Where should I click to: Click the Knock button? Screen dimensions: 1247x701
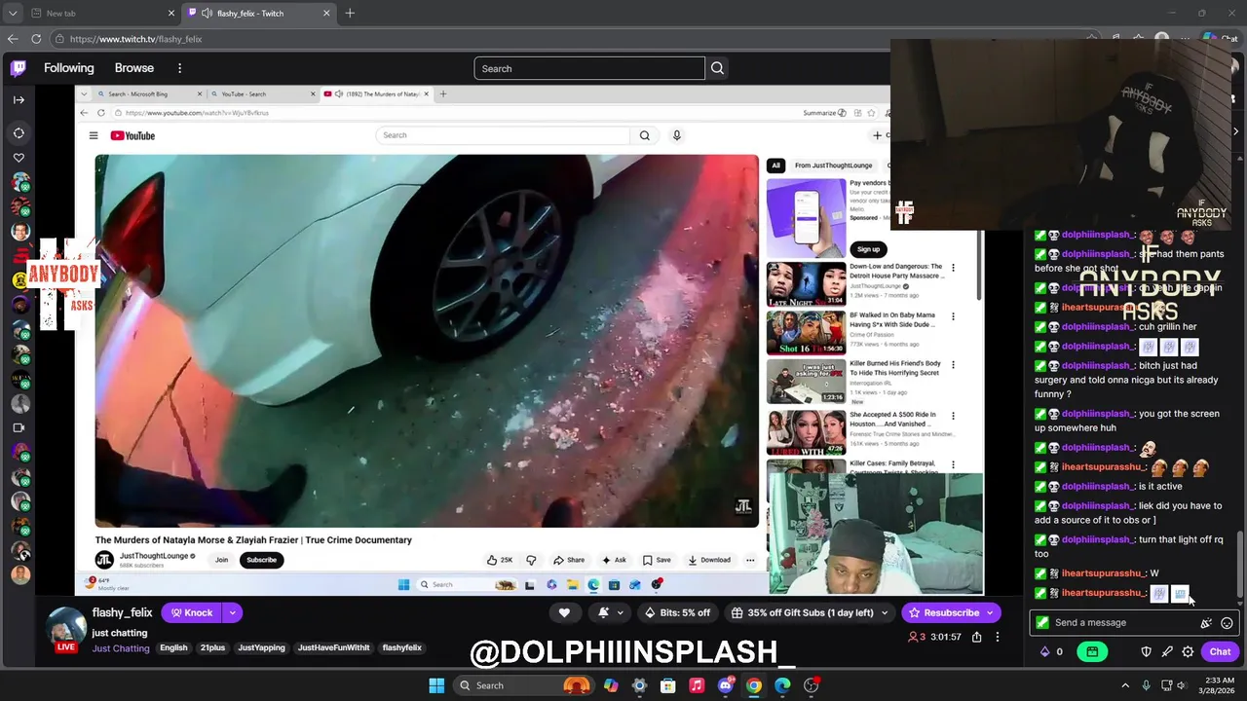pyautogui.click(x=192, y=612)
